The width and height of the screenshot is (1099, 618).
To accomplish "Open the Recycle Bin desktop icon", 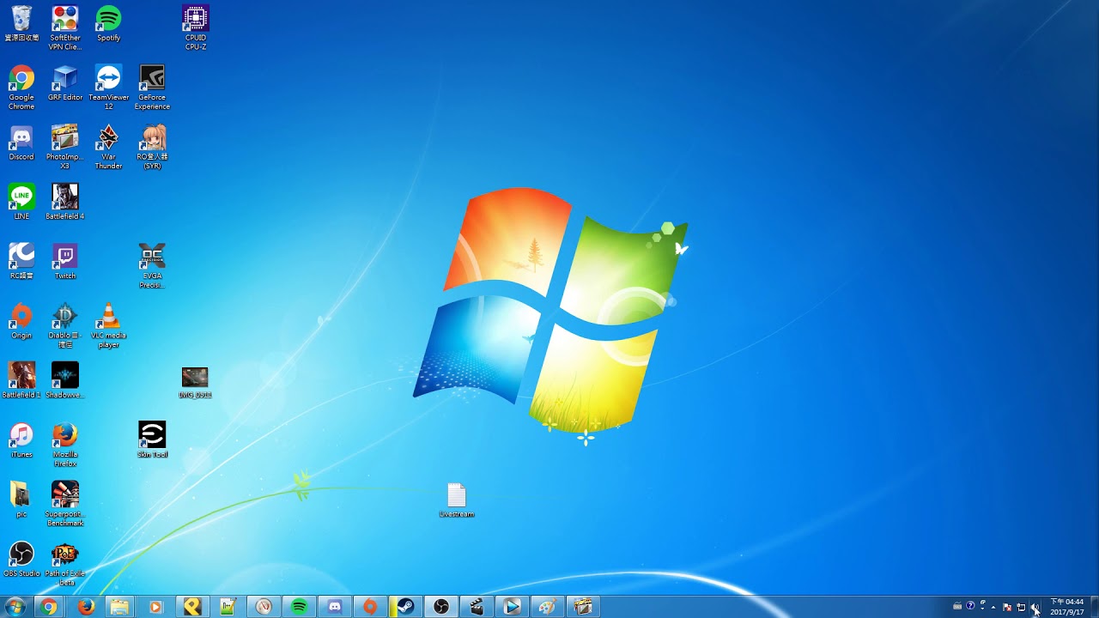I will pyautogui.click(x=21, y=23).
